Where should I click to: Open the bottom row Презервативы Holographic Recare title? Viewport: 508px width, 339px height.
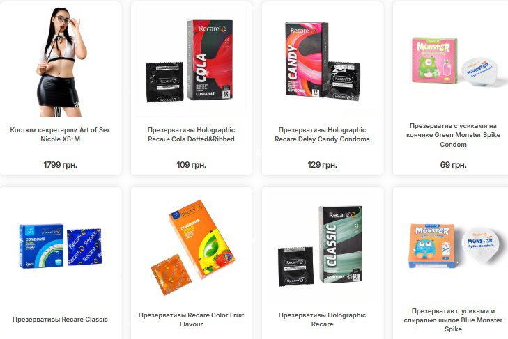pos(322,320)
